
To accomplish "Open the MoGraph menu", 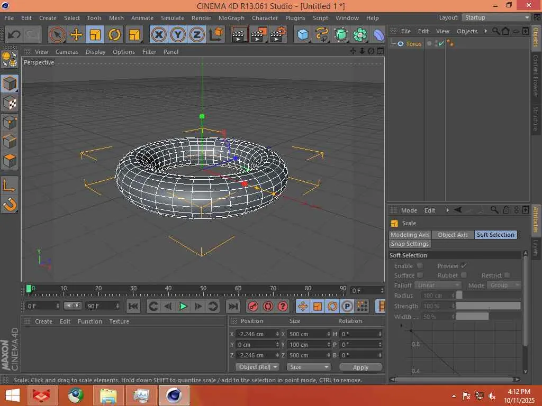I will pos(231,18).
